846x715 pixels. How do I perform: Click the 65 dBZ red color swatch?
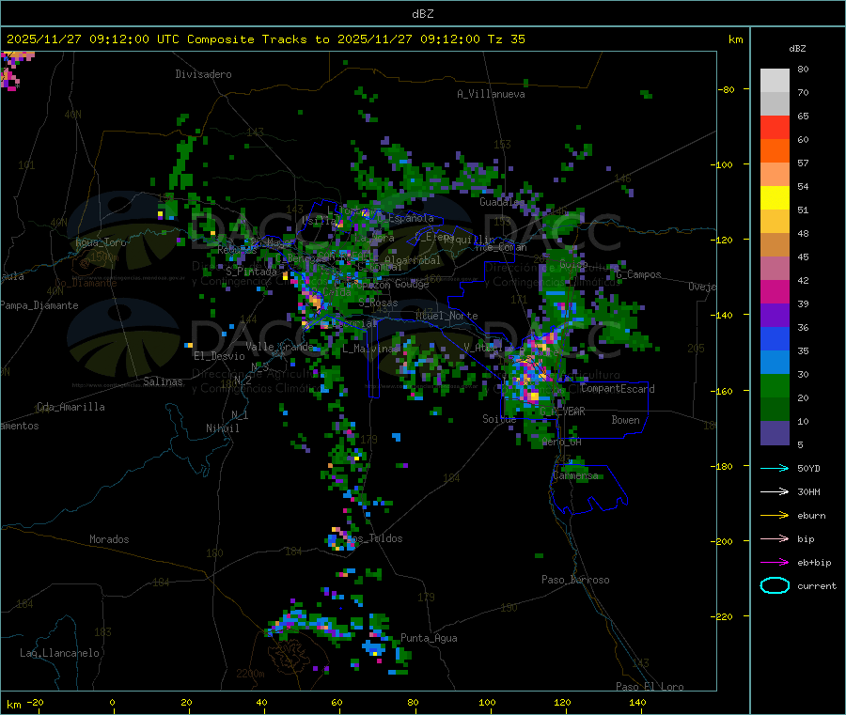(x=775, y=127)
